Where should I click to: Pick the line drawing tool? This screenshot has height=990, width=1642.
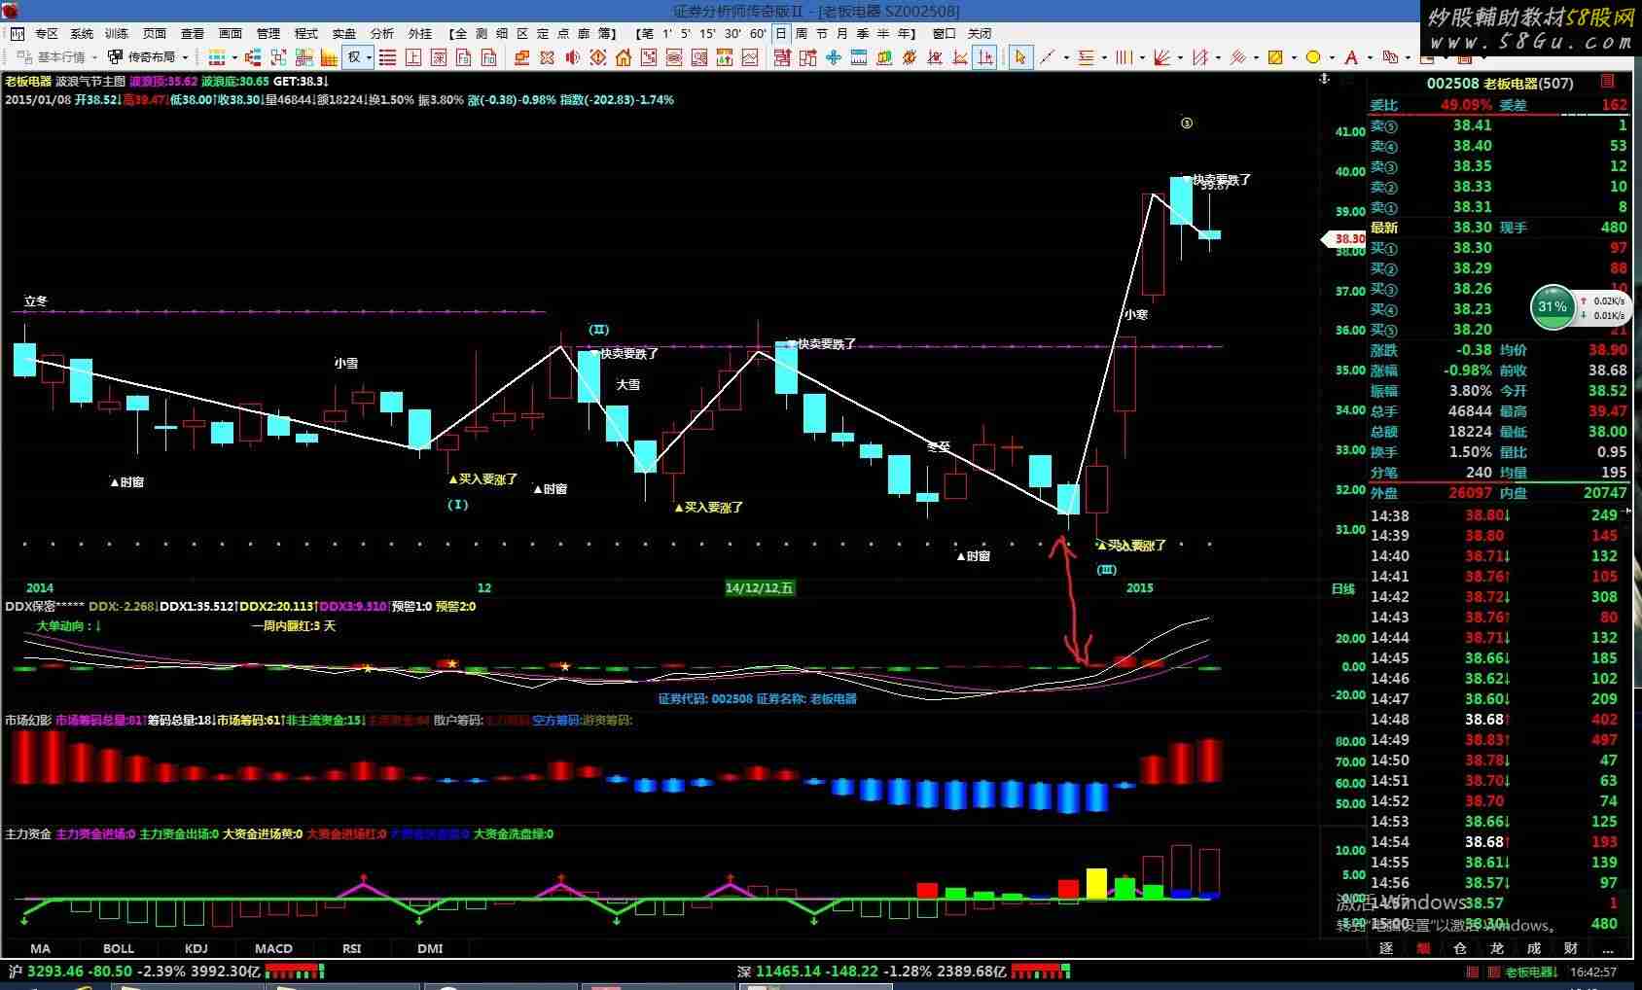[1048, 57]
